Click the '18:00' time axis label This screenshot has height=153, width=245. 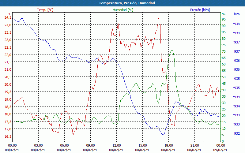tap(169, 146)
